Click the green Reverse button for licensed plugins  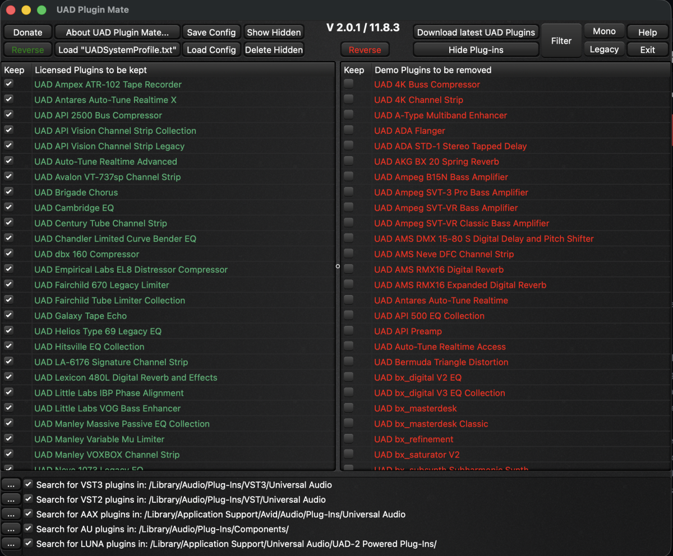tap(27, 50)
